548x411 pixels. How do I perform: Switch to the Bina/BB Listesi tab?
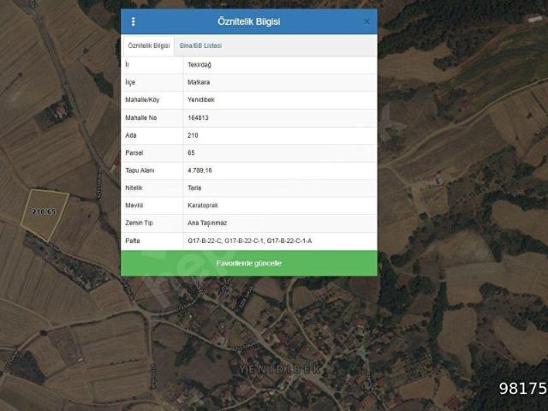200,45
